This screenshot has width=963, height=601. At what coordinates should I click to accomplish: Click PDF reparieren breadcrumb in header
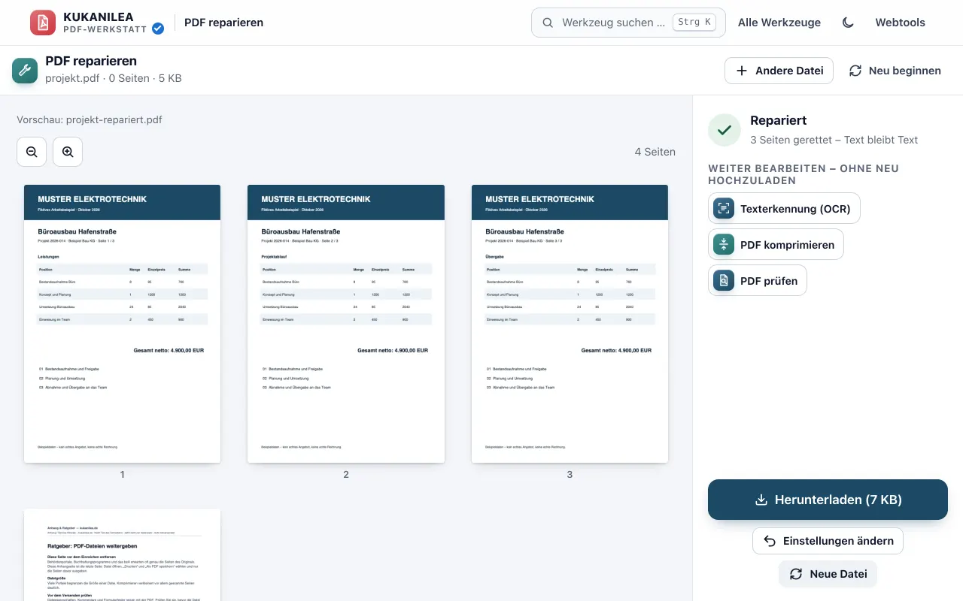click(223, 23)
